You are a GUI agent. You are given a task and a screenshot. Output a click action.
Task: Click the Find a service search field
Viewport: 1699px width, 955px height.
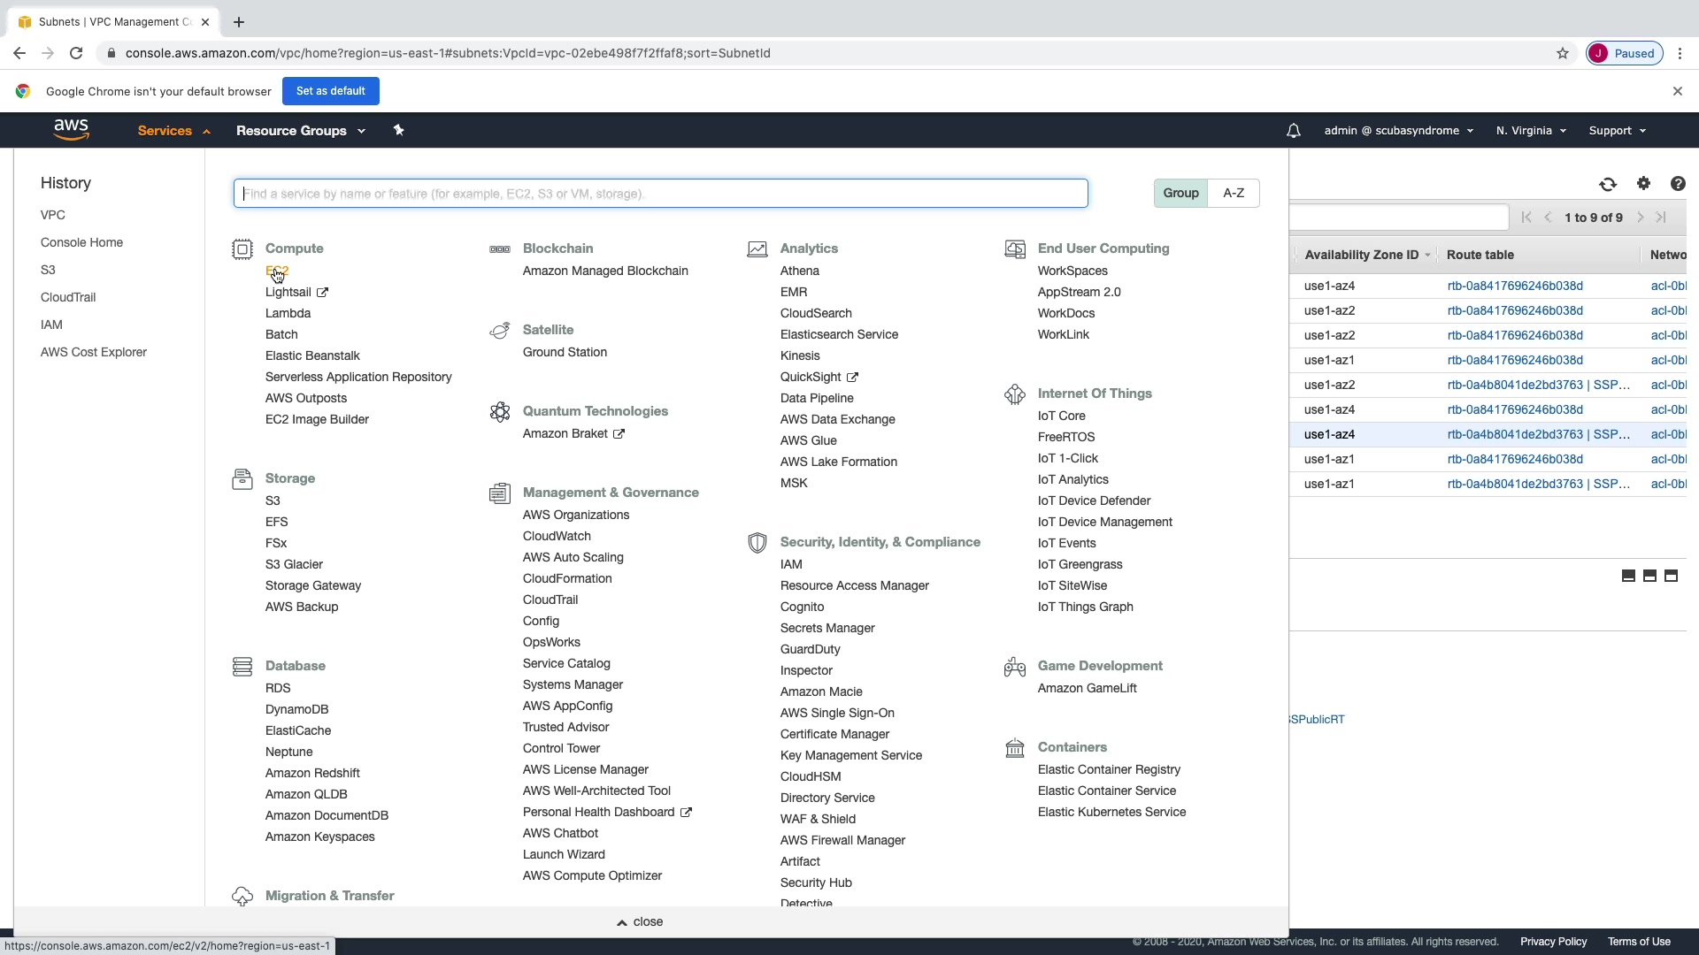pos(660,194)
